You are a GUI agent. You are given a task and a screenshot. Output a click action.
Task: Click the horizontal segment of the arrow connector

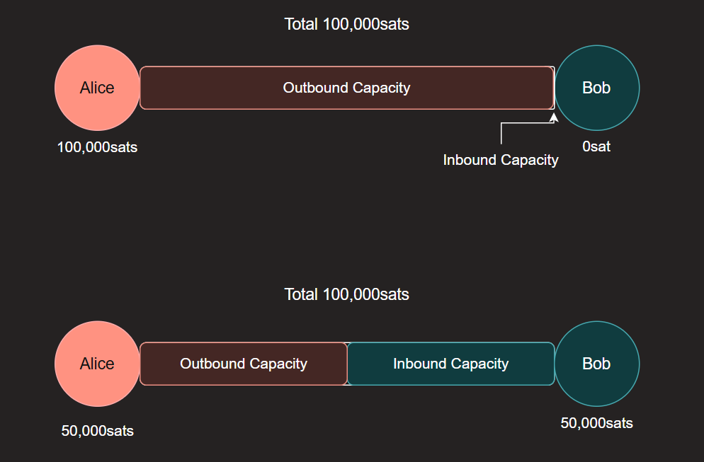[x=527, y=123]
